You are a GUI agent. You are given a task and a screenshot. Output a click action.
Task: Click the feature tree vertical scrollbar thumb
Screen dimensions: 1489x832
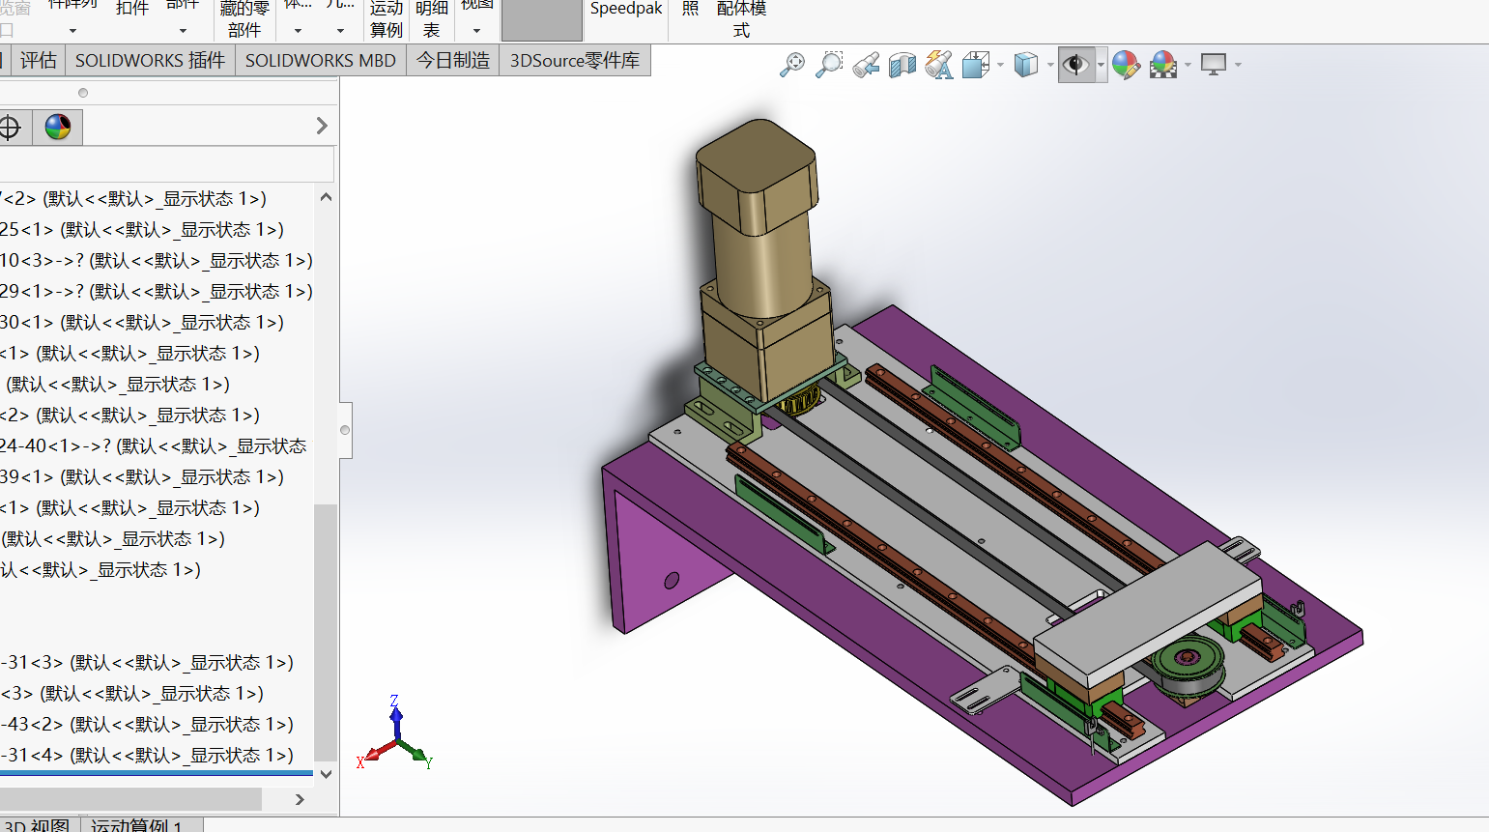tap(326, 632)
